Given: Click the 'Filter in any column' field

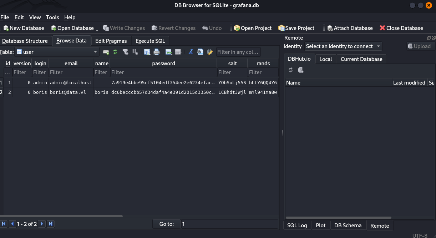Looking at the screenshot, I should (x=238, y=52).
